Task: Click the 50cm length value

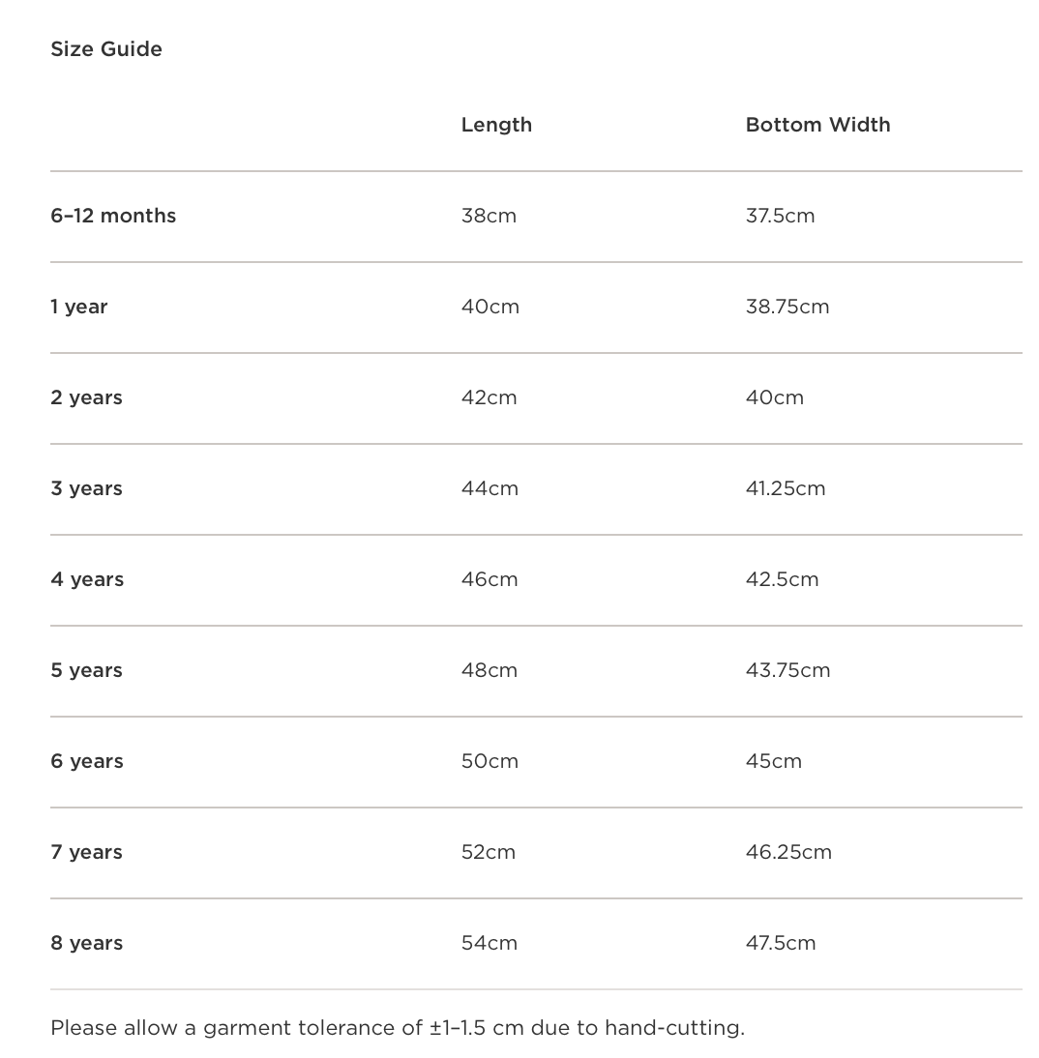Action: 490,761
